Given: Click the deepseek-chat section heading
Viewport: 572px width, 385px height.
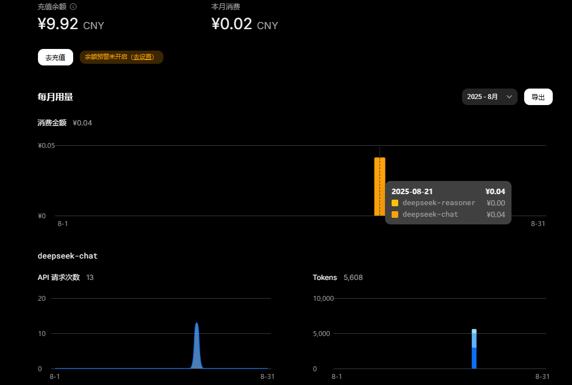Looking at the screenshot, I should click(68, 256).
